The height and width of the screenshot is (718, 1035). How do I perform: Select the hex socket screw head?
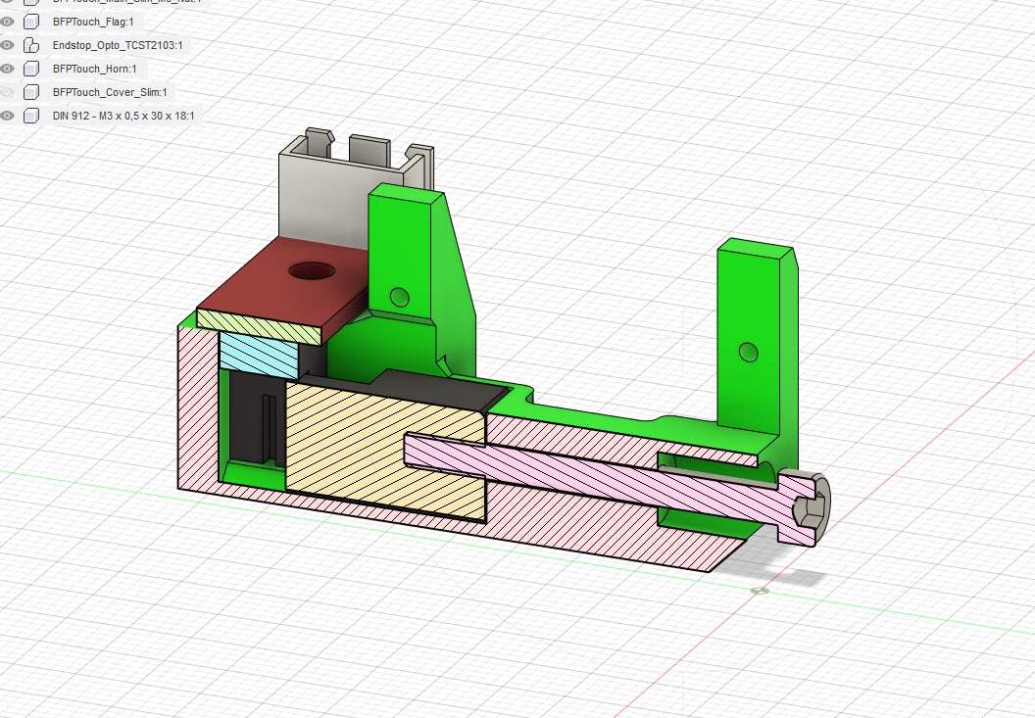pyautogui.click(x=804, y=508)
